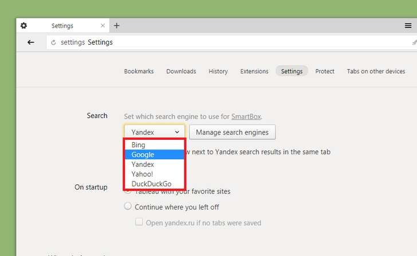Screen dimensions: 417x256
Task: Open Tabs on other devices
Action: (376, 71)
